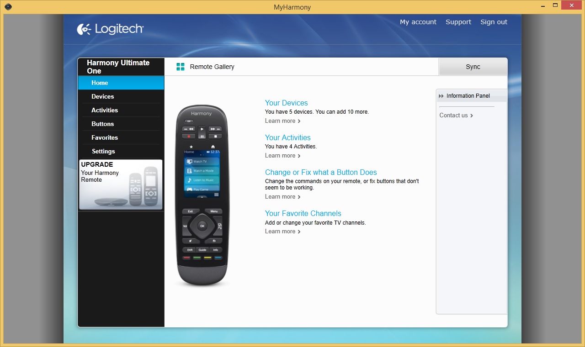Sign out of MyHarmony
Screen dimensions: 585x347
click(x=494, y=22)
